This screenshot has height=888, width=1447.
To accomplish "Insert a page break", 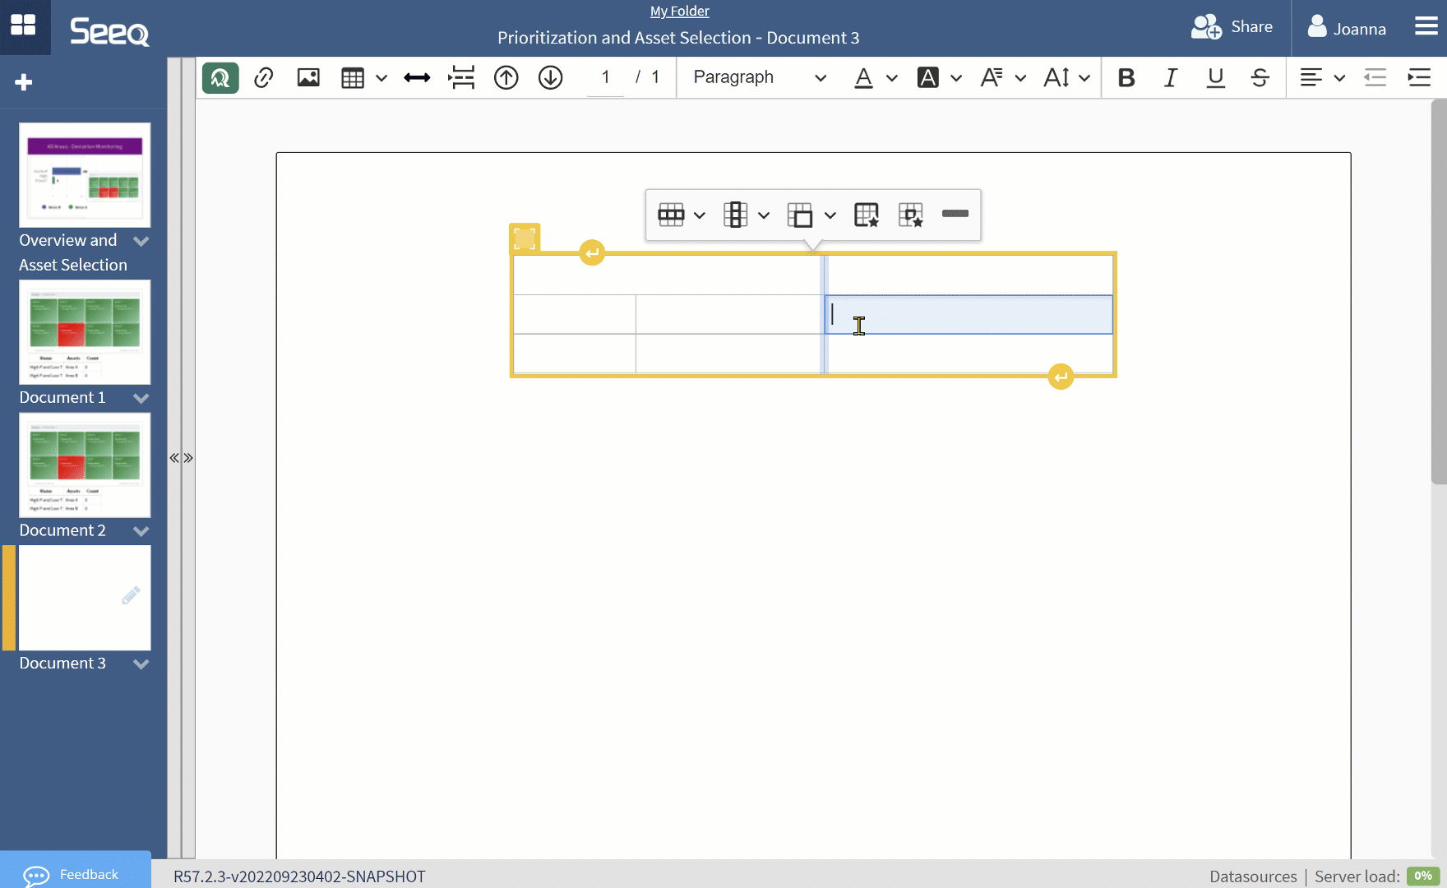I will [461, 77].
